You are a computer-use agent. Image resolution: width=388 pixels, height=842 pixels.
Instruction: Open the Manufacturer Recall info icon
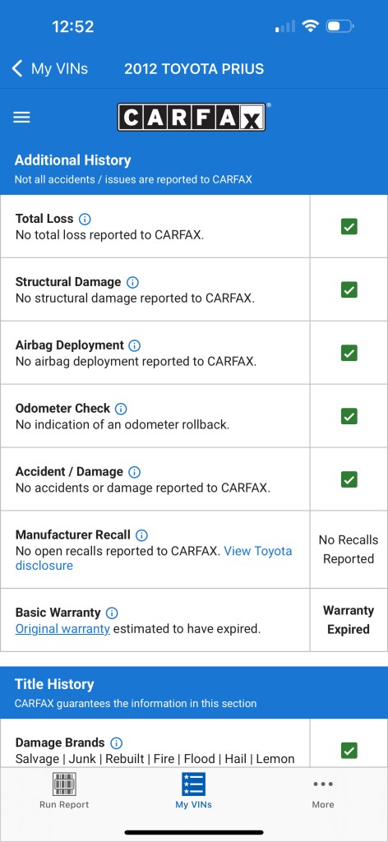(x=141, y=535)
